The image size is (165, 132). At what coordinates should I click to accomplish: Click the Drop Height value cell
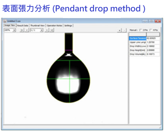153,50
